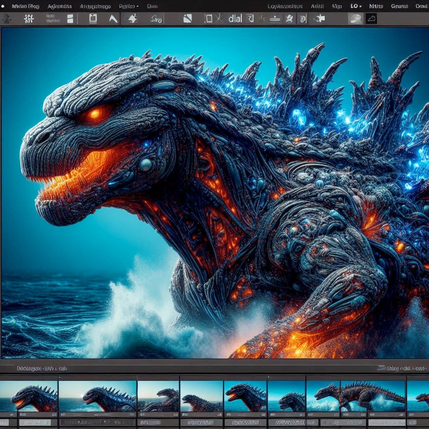Screen dimensions: 429x429
Task: Click the light gray highlighted toolbar button
Action: coord(355,18)
